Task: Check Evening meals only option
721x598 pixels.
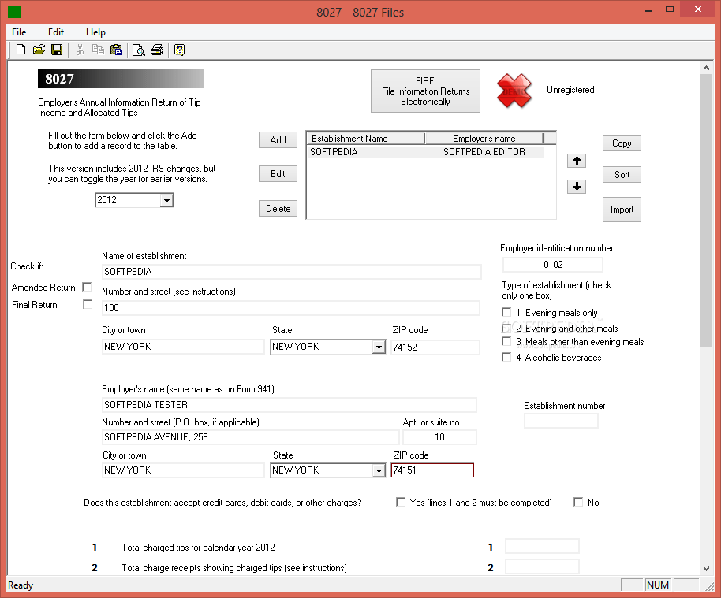Action: pos(506,312)
